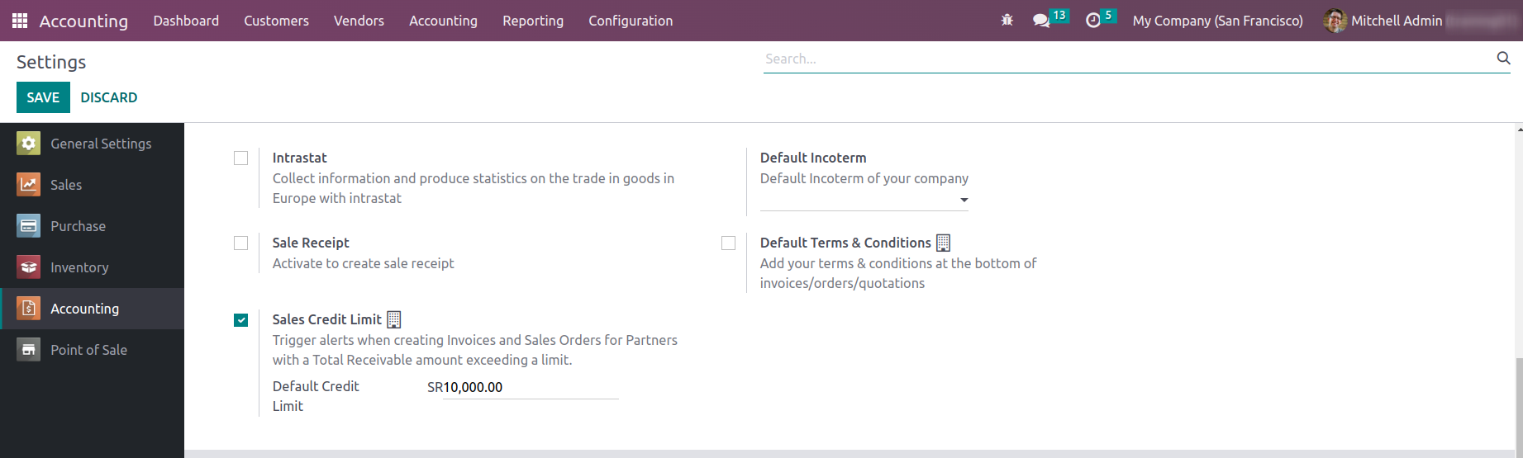The height and width of the screenshot is (458, 1523).
Task: Open the Dashboard menu
Action: coord(186,21)
